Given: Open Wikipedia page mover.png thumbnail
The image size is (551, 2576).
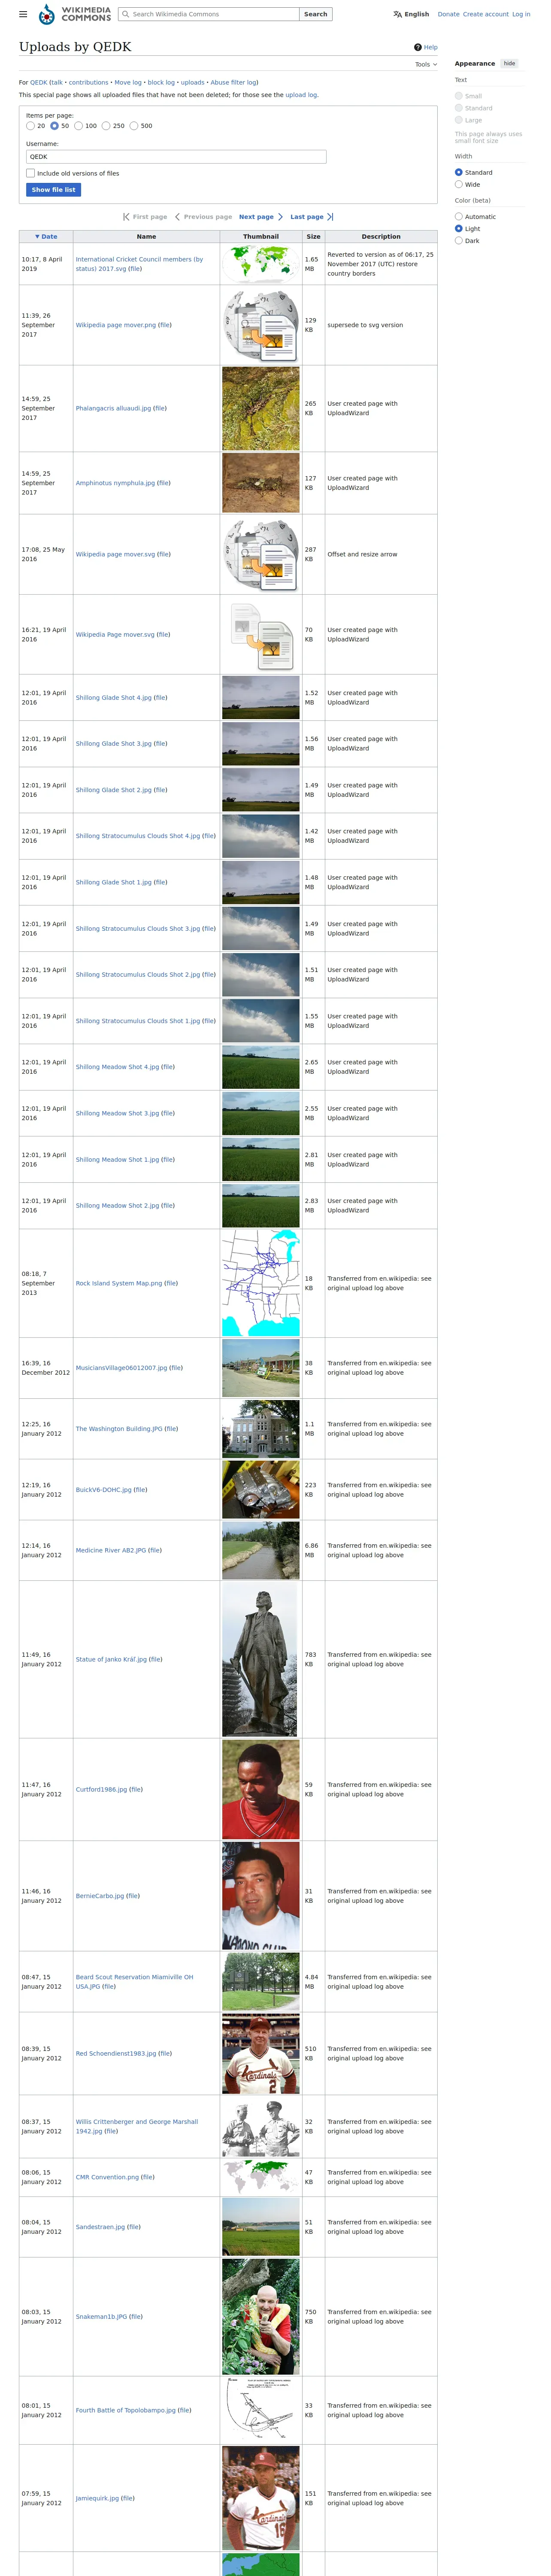Looking at the screenshot, I should pyautogui.click(x=261, y=325).
